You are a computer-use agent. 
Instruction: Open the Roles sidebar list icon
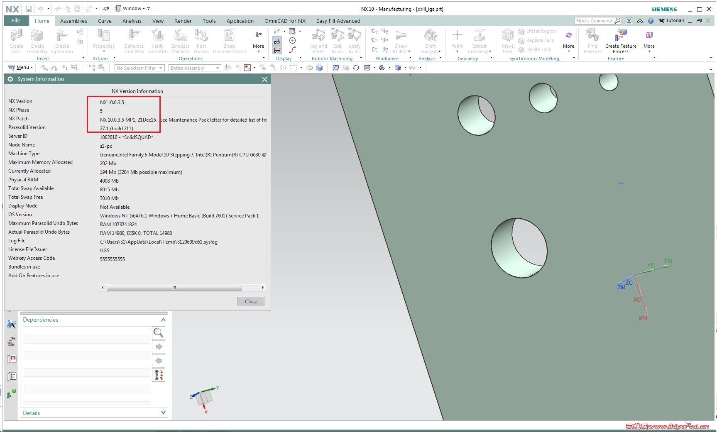tap(12, 376)
